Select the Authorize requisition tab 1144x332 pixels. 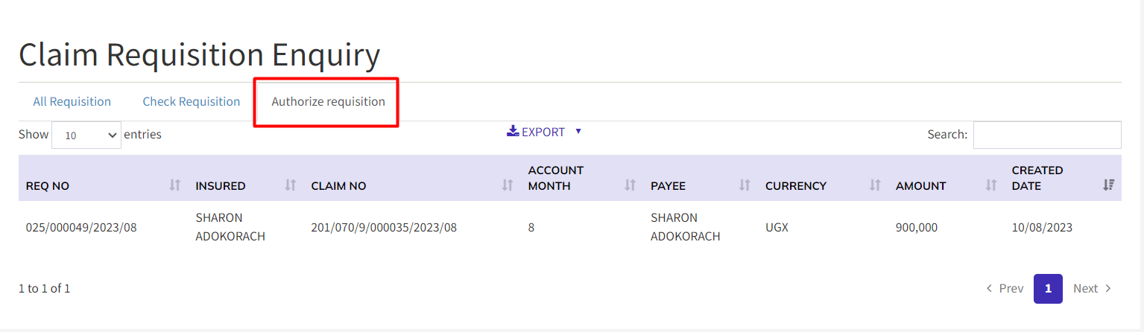328,101
